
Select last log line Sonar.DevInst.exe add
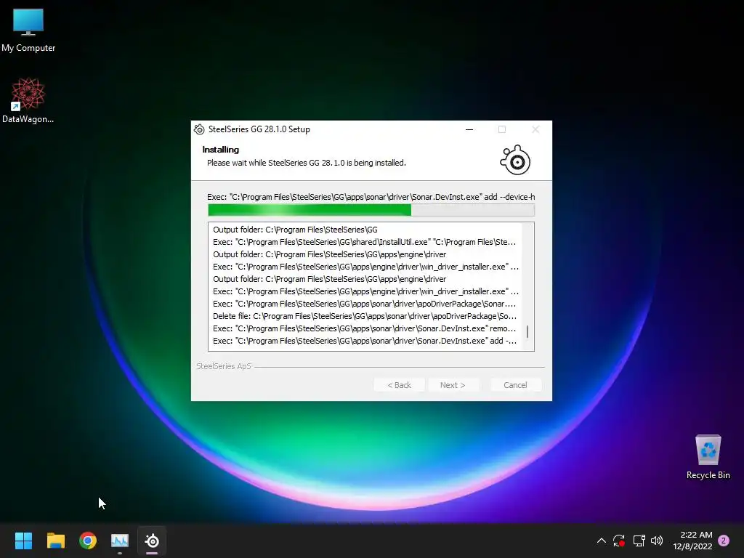click(x=365, y=341)
